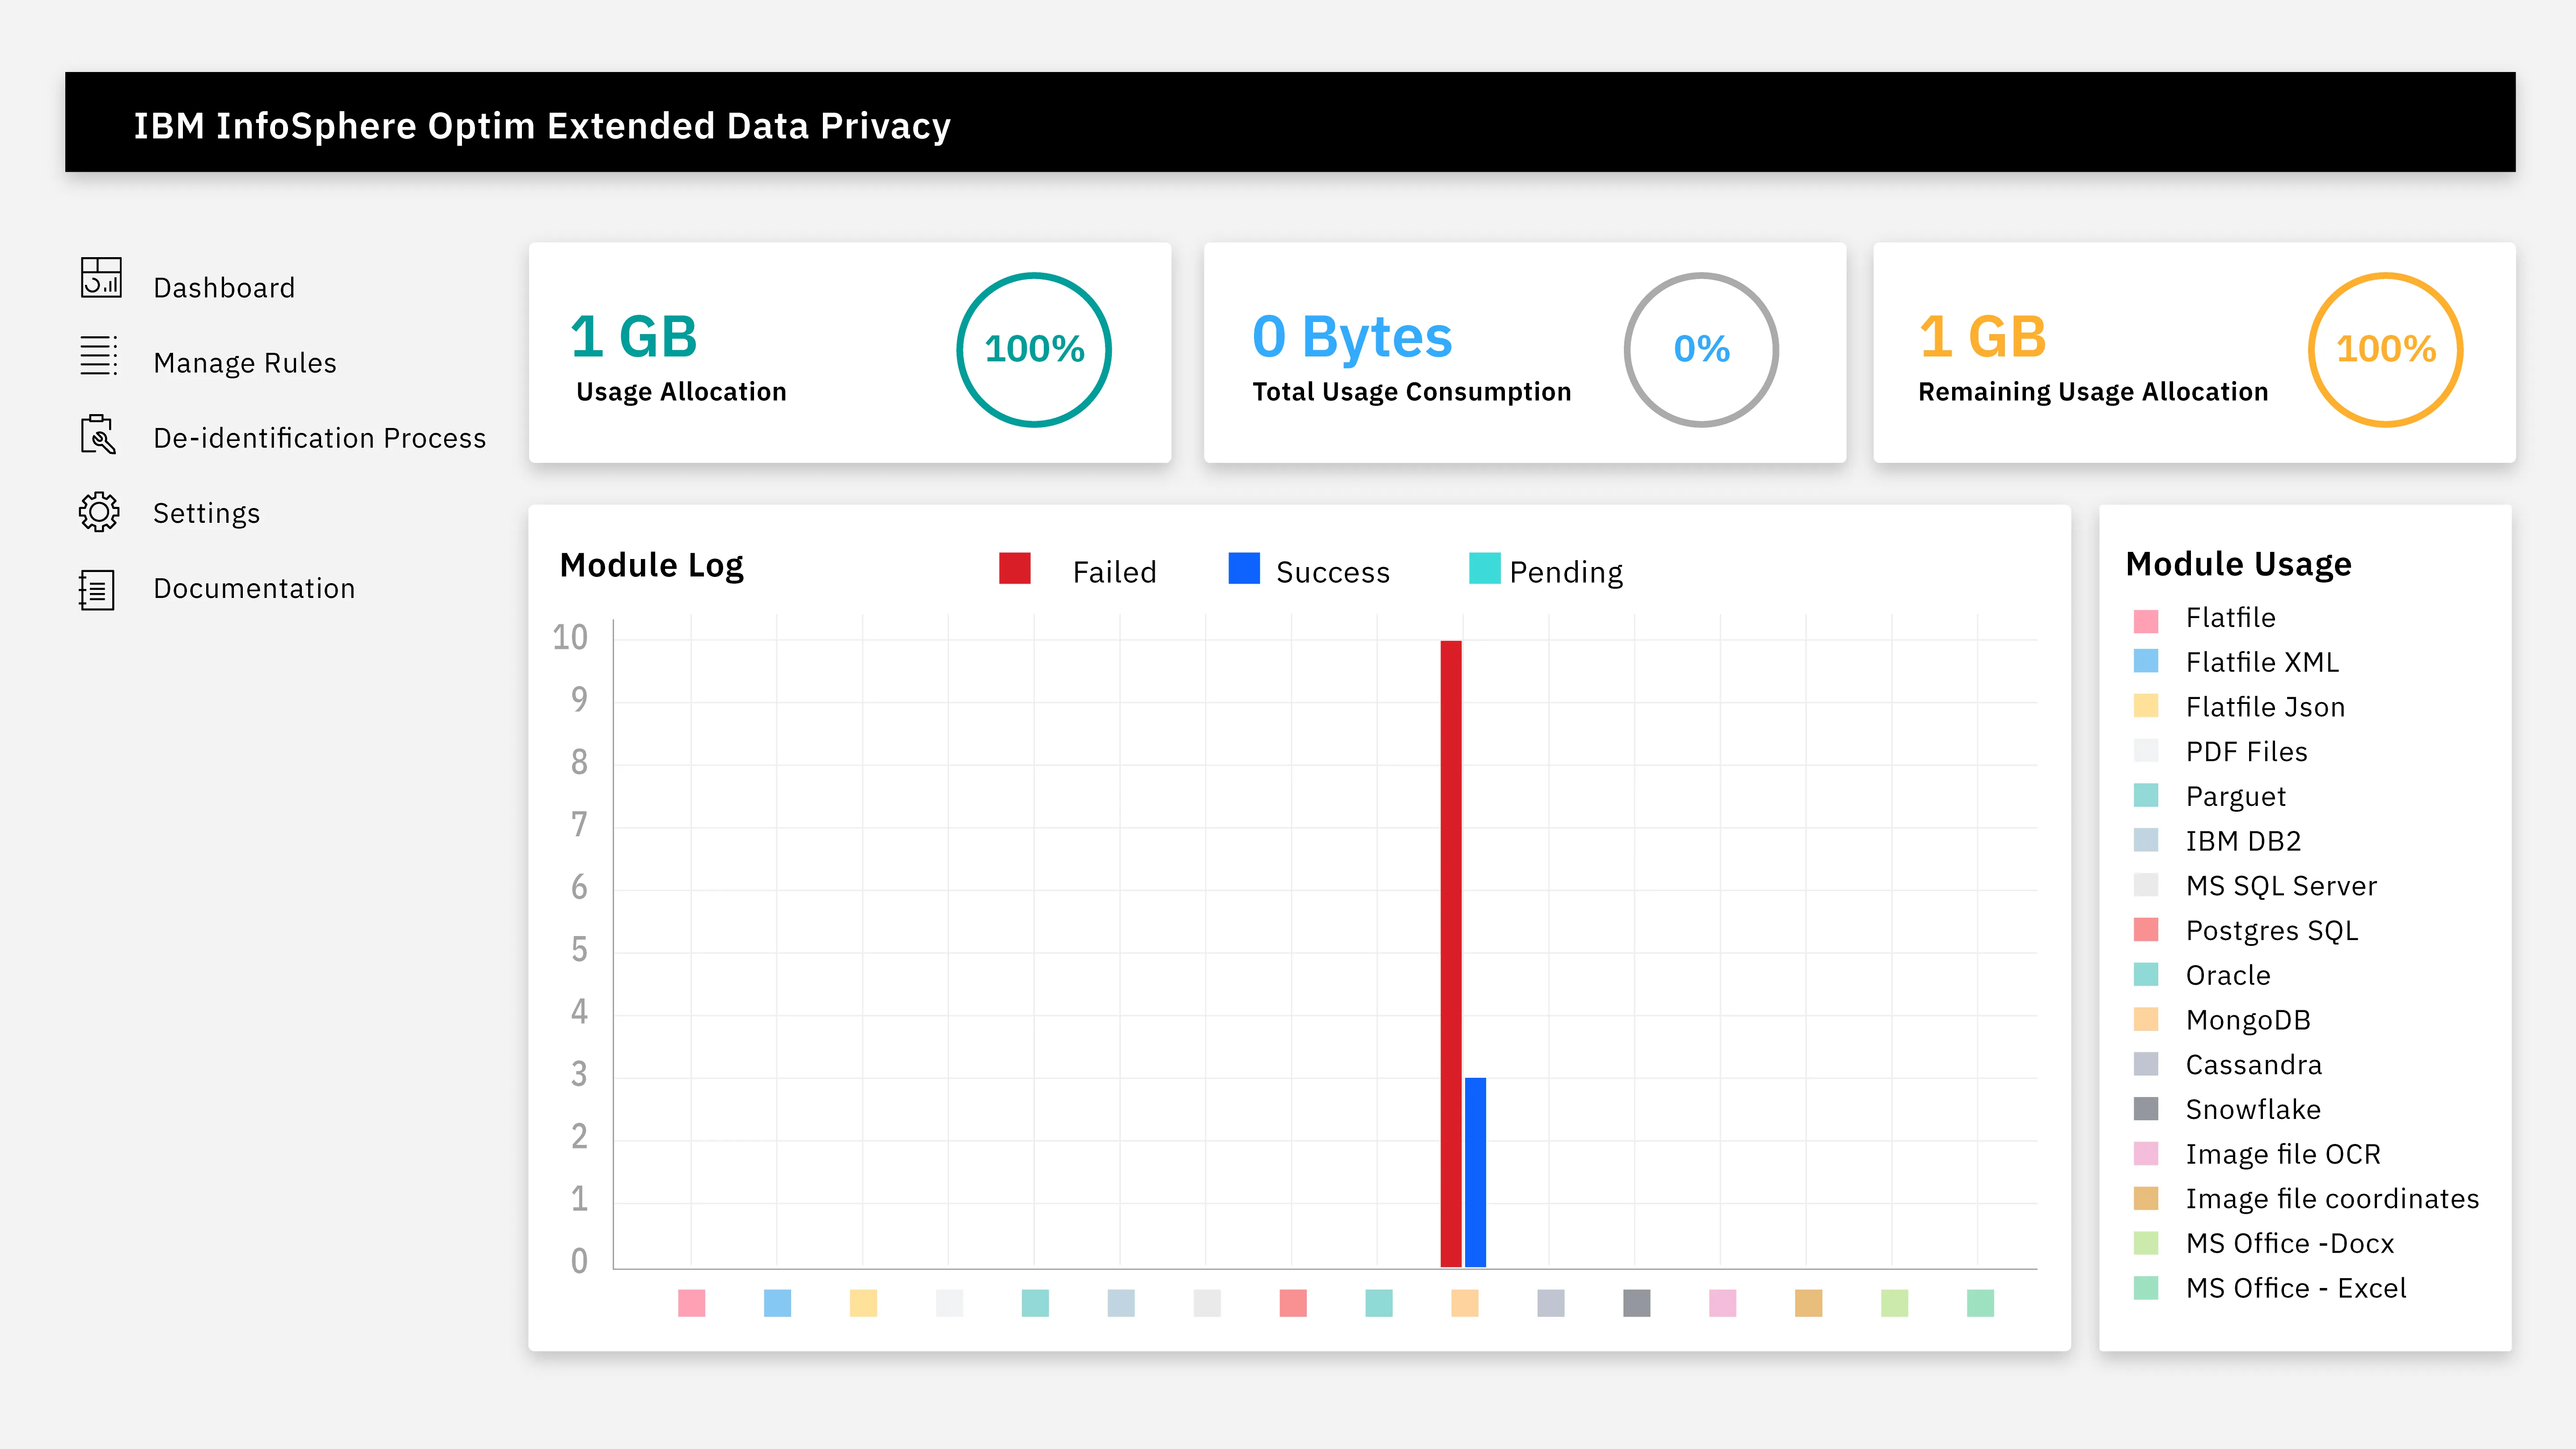Click the MS Office - Excel label
The image size is (2576, 1449).
tap(2296, 1289)
